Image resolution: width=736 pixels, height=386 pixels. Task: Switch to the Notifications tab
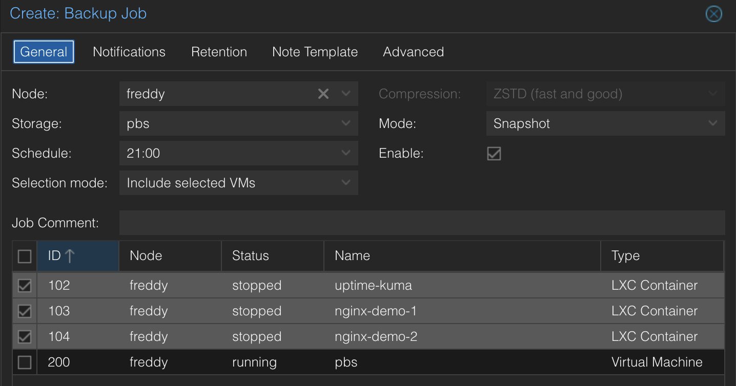point(129,52)
